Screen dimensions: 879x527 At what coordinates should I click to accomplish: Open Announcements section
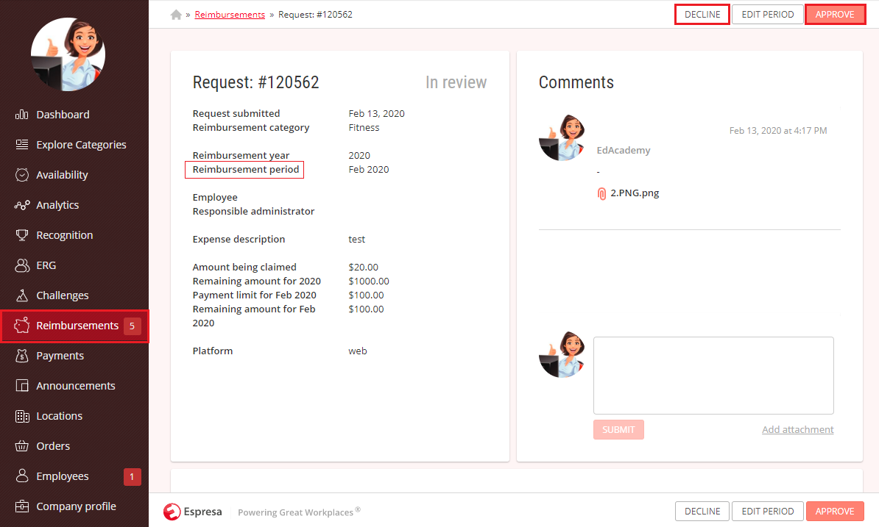pos(74,386)
